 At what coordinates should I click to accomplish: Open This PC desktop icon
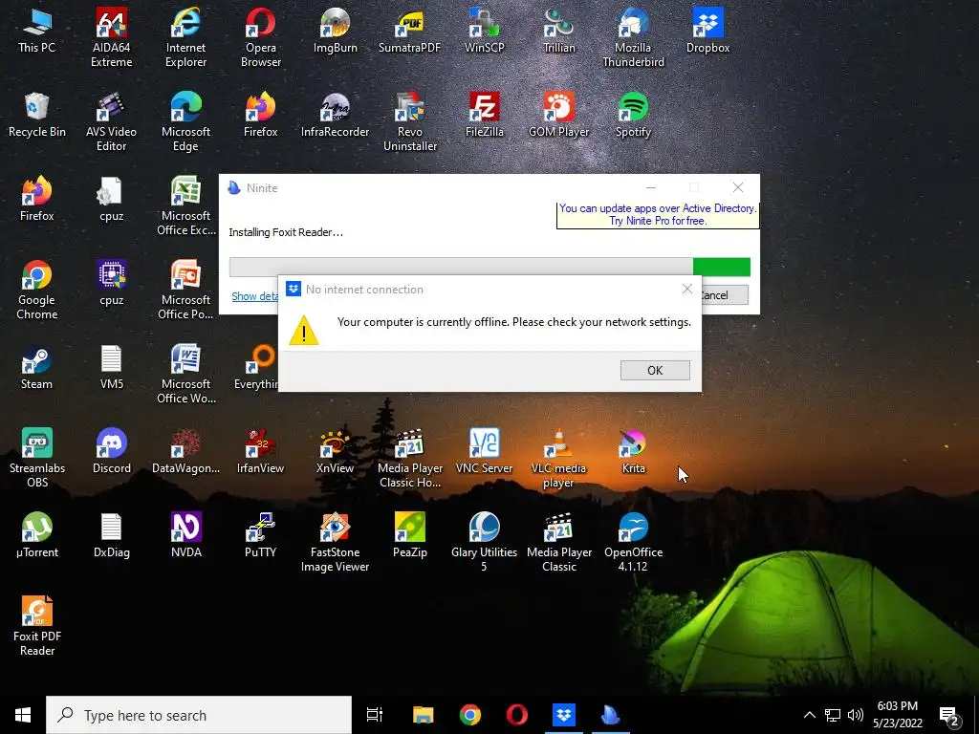[x=37, y=31]
